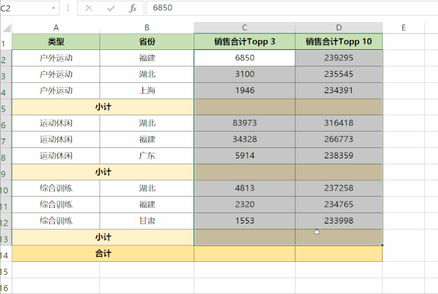Screen dimensions: 438x294
Task: Open the Insert Function fx dialog
Action: point(133,8)
